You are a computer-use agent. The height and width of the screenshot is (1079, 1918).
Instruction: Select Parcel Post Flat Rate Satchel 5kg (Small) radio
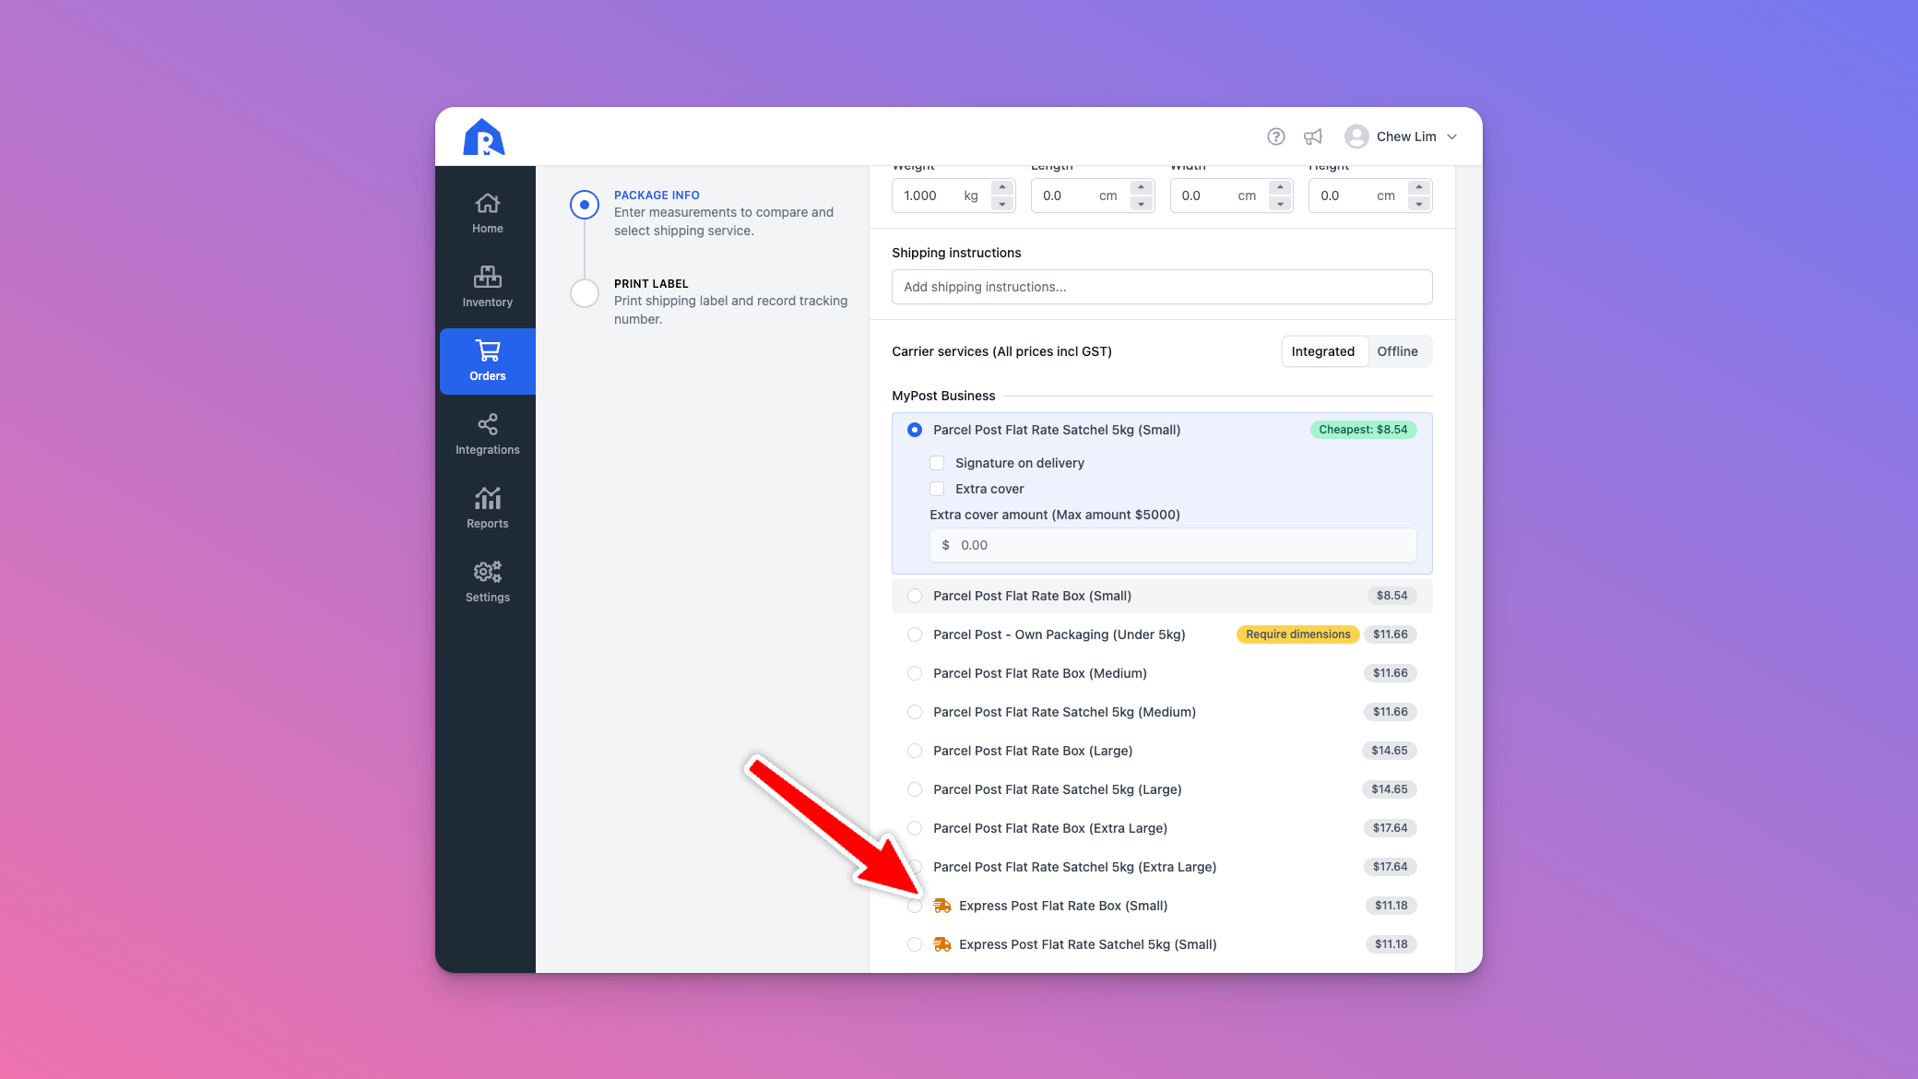pos(915,430)
